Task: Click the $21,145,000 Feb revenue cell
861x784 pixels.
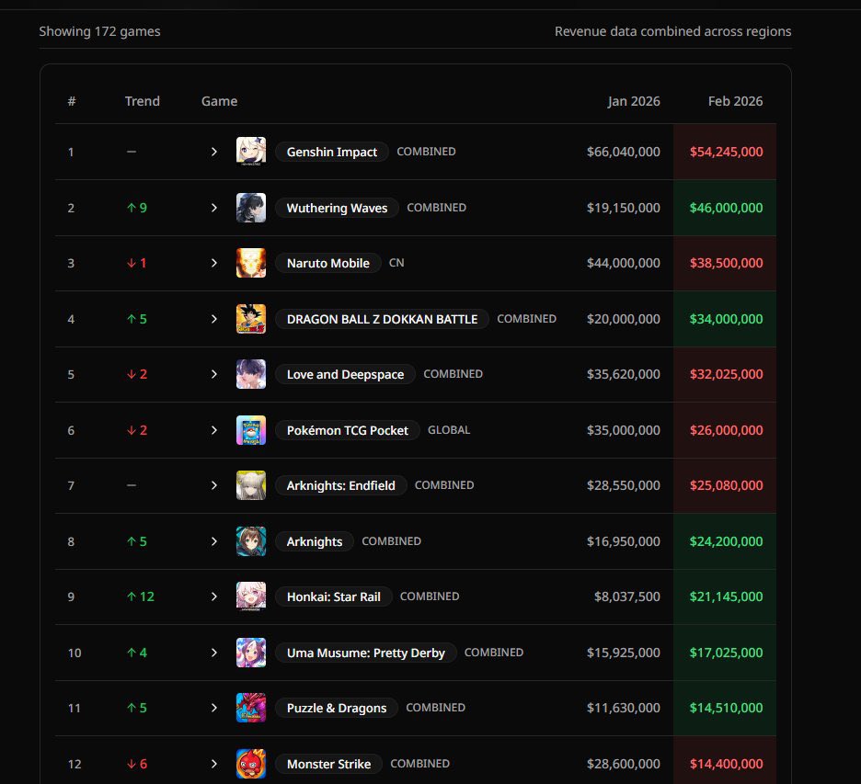Action: click(726, 597)
